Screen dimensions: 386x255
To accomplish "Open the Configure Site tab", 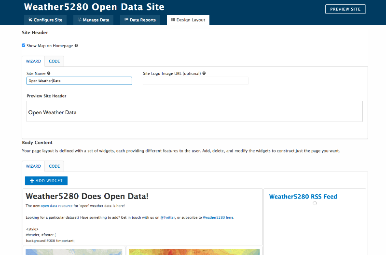I will [x=45, y=20].
